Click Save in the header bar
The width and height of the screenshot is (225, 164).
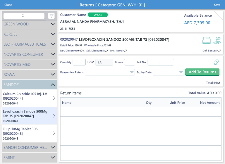pyautogui.click(x=217, y=5)
